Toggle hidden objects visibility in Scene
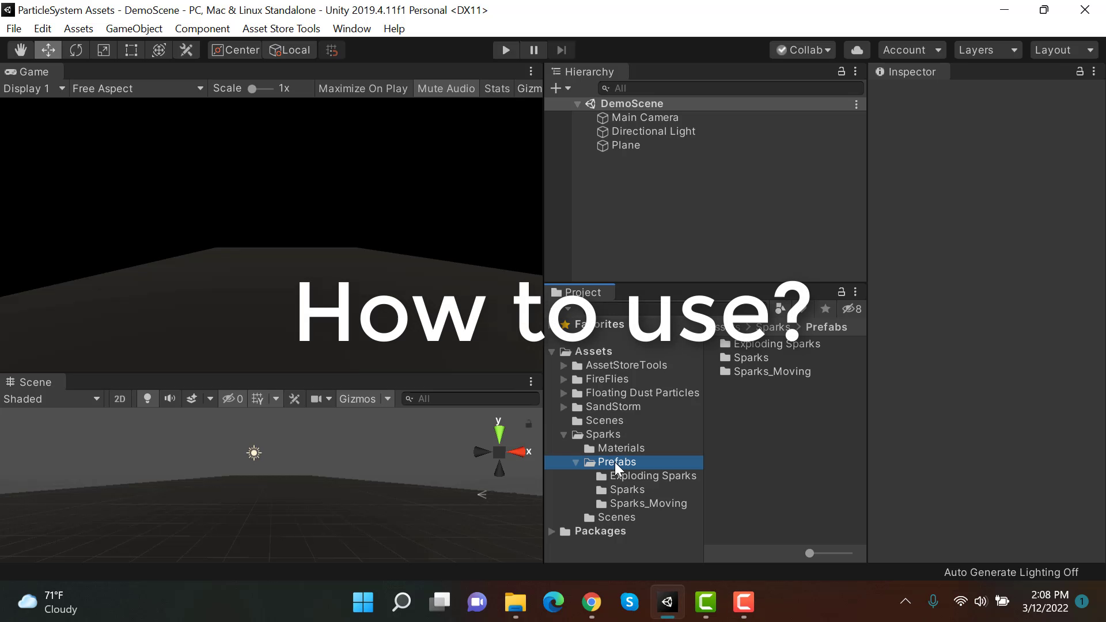1106x622 pixels. 233,399
